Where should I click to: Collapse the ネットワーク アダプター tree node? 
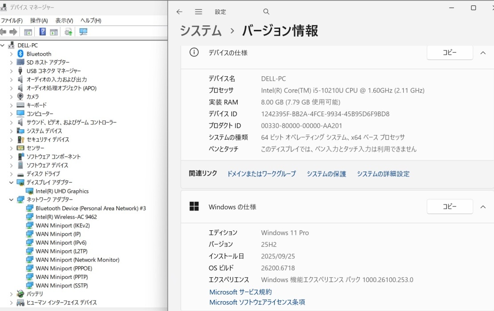pos(12,200)
